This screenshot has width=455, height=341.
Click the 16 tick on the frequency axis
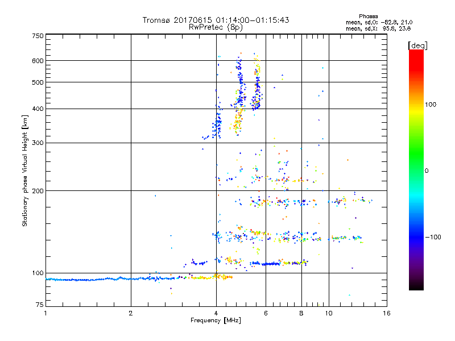tap(386, 313)
